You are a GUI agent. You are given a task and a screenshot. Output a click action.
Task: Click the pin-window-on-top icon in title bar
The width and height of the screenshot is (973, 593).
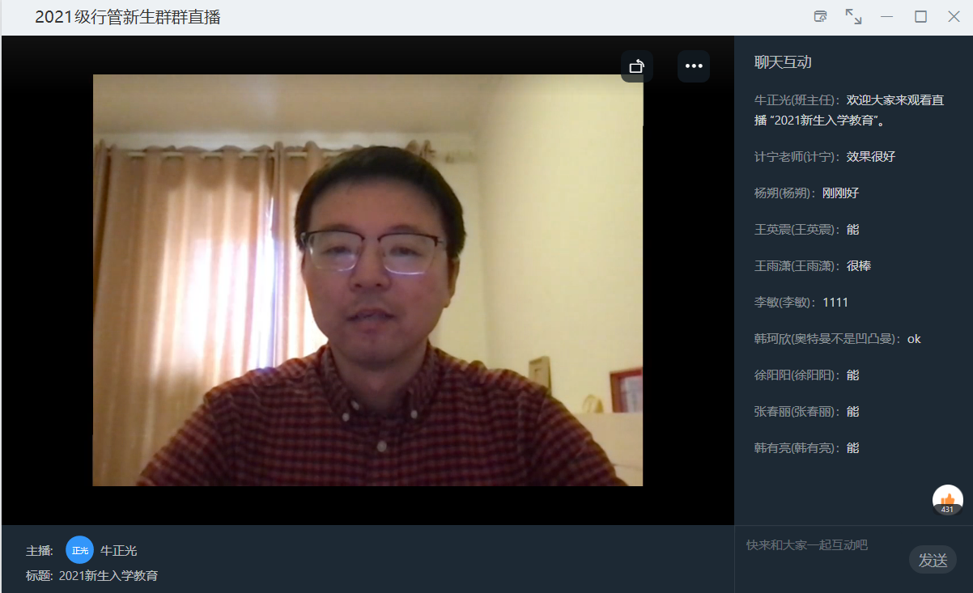[x=820, y=17]
